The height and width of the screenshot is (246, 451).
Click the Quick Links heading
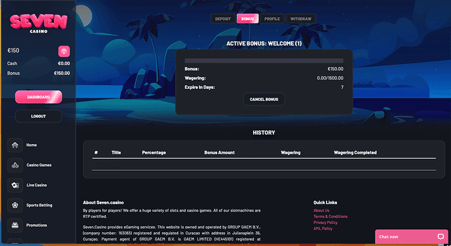(325, 202)
